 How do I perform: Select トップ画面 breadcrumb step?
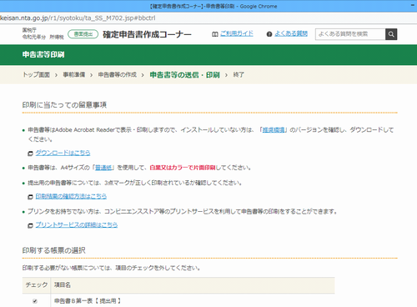tap(36, 75)
